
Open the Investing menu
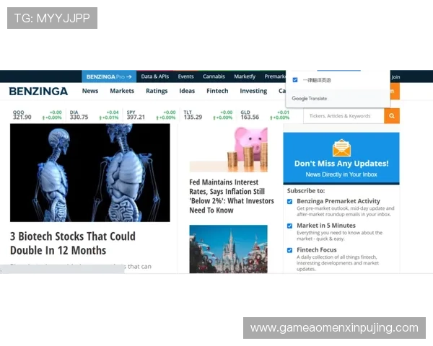tap(253, 91)
